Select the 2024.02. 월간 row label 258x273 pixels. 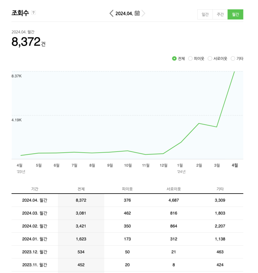tap(35, 226)
